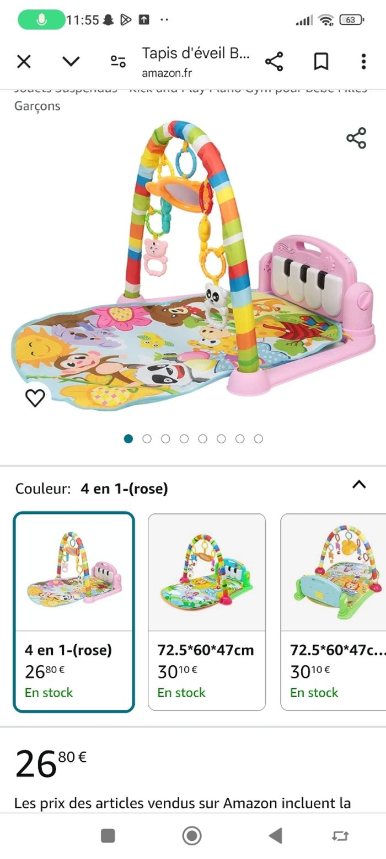Tap the amazon.fr page title in the toolbar
Screen dimensions: 386x859
point(196,62)
